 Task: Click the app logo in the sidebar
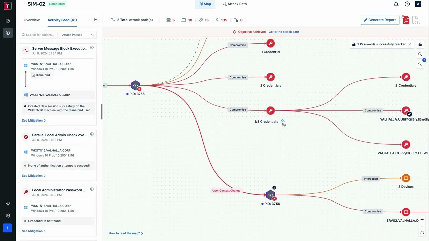pyautogui.click(x=8, y=5)
